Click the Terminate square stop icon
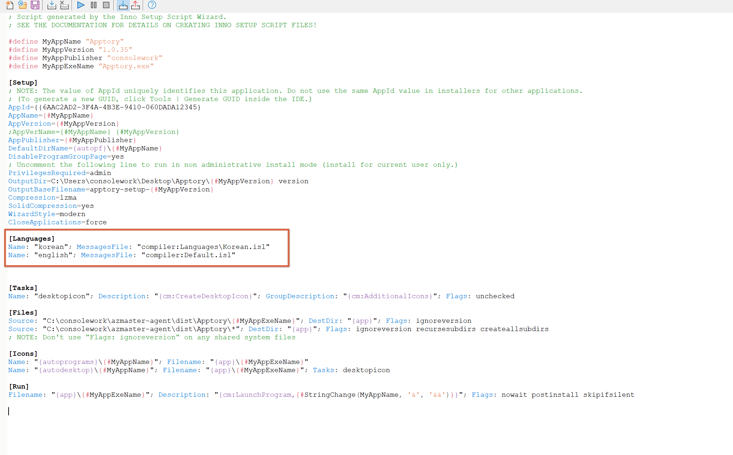The width and height of the screenshot is (733, 455). [106, 5]
